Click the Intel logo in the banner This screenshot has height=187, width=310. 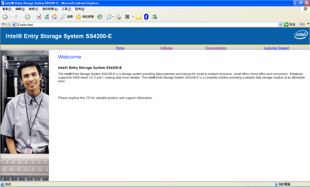pos(301,34)
